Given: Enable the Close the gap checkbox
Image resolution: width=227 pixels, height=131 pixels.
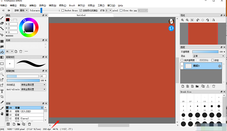Looking at the screenshot, I should click(121, 10).
